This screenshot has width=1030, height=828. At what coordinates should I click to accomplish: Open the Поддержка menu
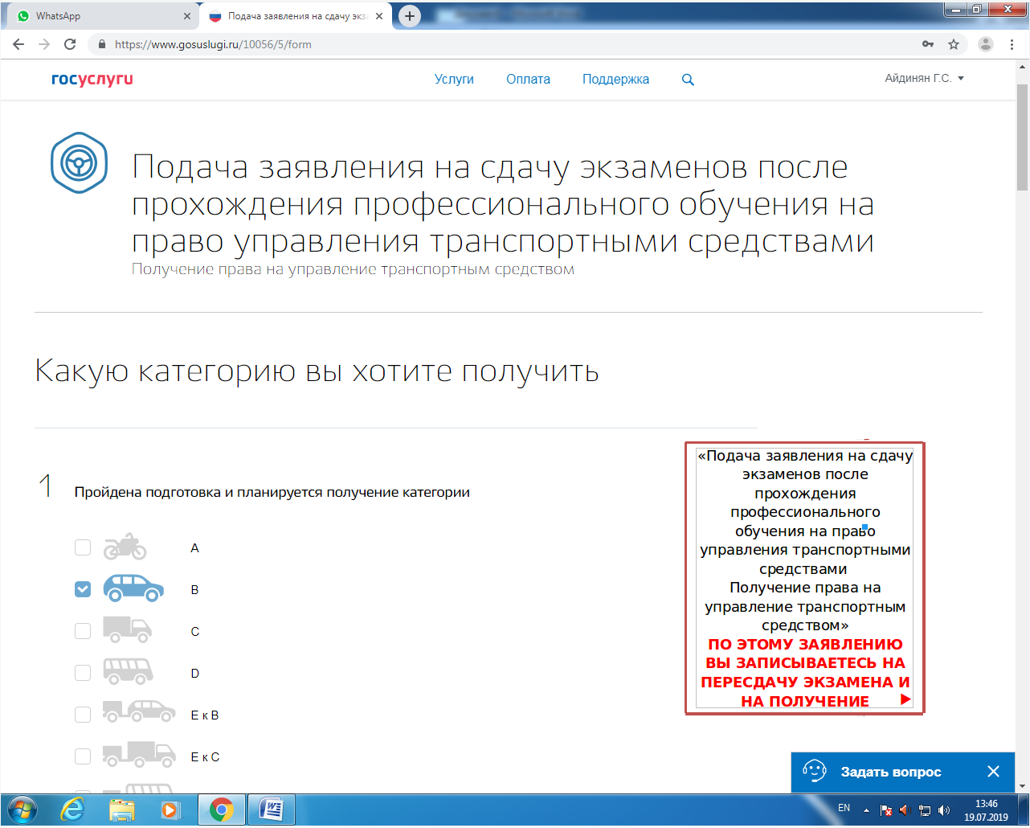(x=615, y=79)
